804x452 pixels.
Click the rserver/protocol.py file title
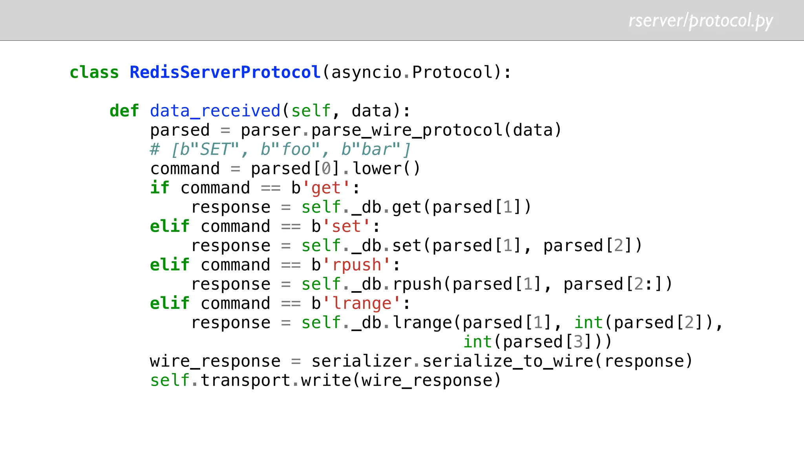click(x=701, y=21)
